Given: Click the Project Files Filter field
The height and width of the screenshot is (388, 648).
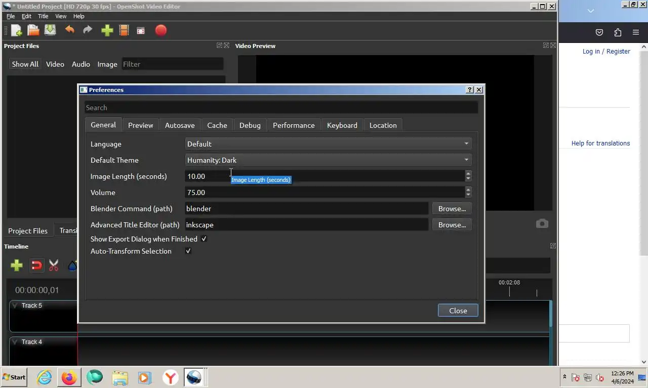Looking at the screenshot, I should click(x=173, y=64).
